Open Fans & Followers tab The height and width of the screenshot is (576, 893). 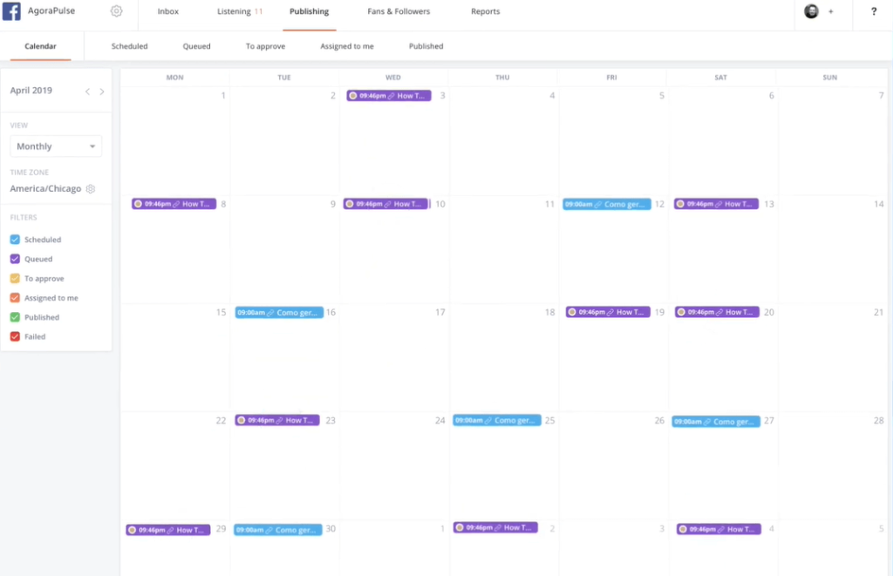pyautogui.click(x=399, y=11)
